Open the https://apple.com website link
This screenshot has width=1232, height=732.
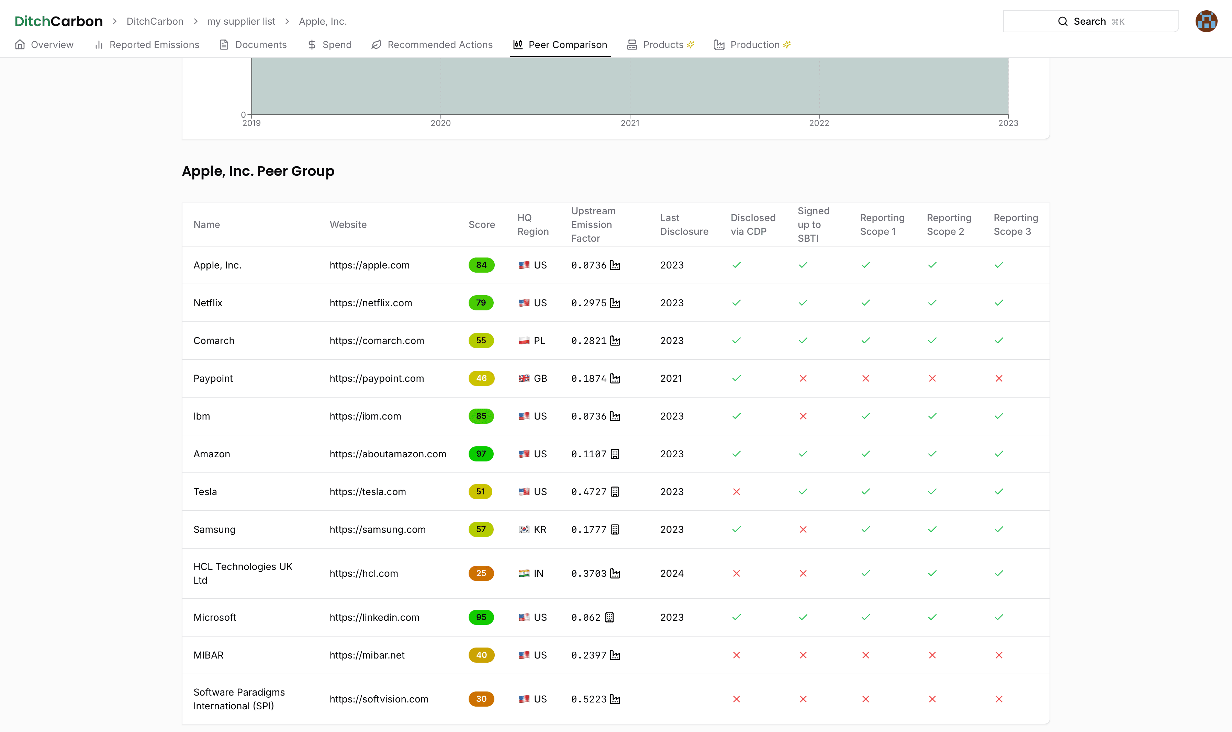tap(369, 265)
